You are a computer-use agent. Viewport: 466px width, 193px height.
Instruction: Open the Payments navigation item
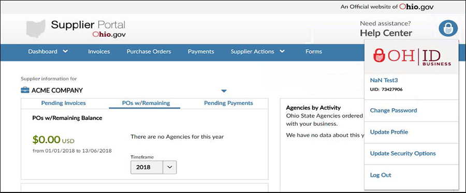tap(201, 51)
